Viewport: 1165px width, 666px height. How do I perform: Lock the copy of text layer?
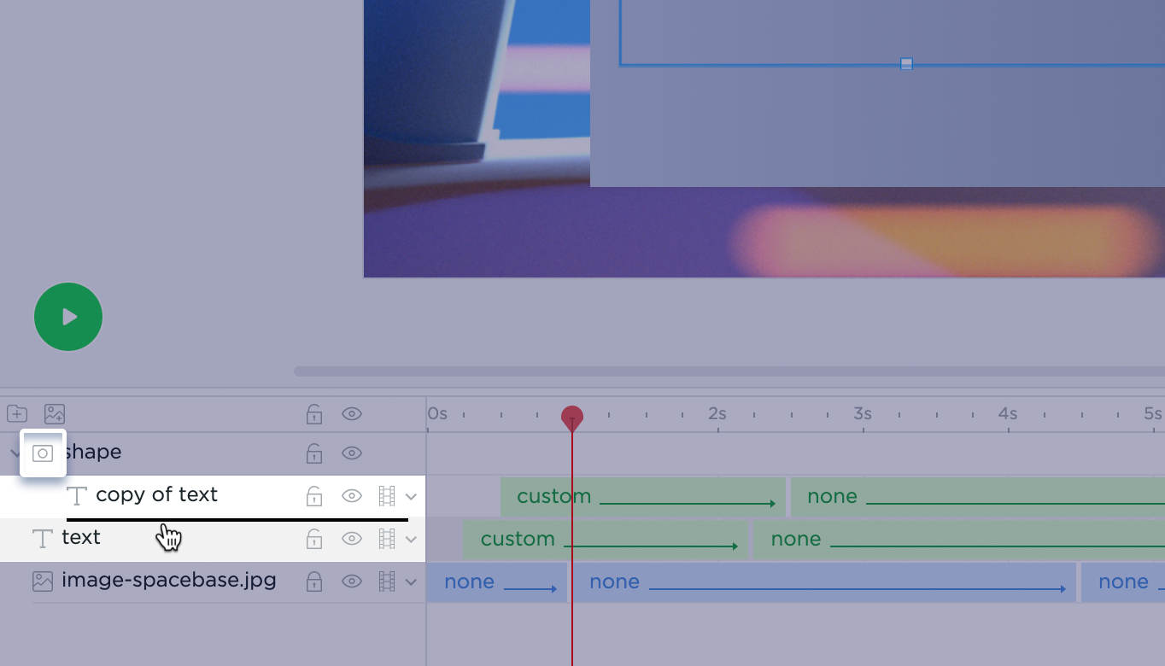point(314,496)
